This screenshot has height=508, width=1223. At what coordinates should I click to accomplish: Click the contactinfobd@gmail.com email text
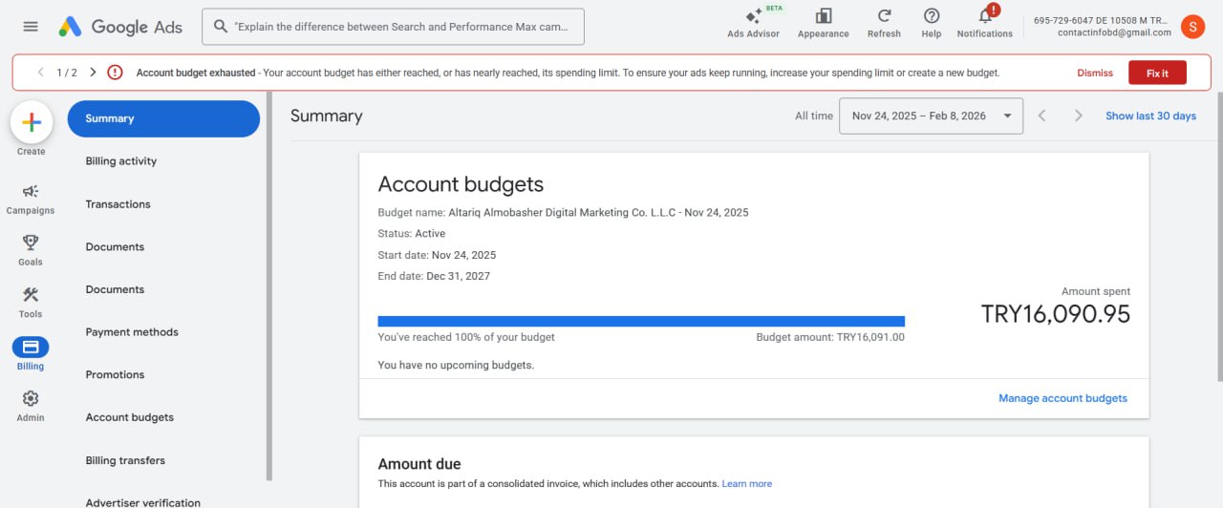click(x=1114, y=32)
